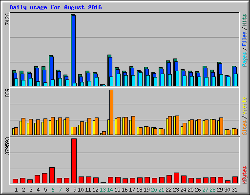Click the cyan pages bar for day 23

click(x=177, y=78)
